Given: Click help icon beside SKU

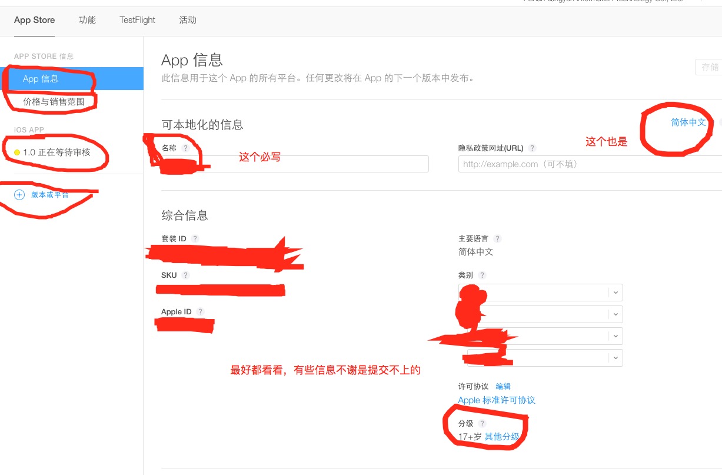Looking at the screenshot, I should [x=185, y=275].
